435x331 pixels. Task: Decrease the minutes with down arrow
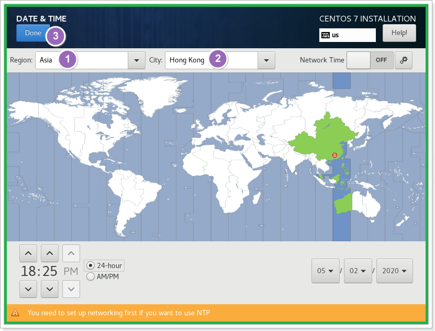click(x=50, y=289)
